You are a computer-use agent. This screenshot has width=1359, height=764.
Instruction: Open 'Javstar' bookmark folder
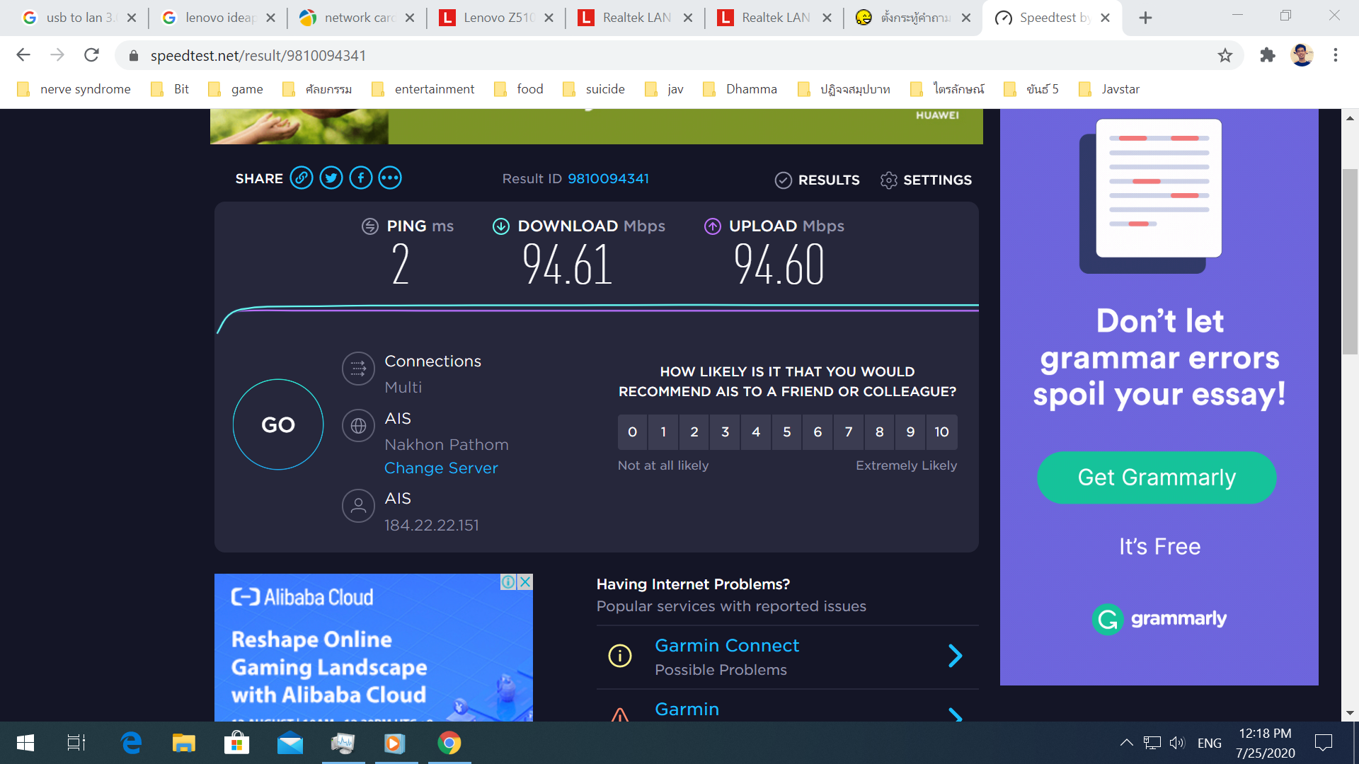[x=1109, y=89]
